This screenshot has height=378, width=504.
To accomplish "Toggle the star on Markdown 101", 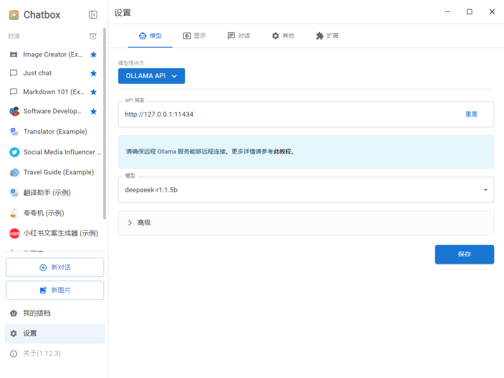I will tap(93, 92).
